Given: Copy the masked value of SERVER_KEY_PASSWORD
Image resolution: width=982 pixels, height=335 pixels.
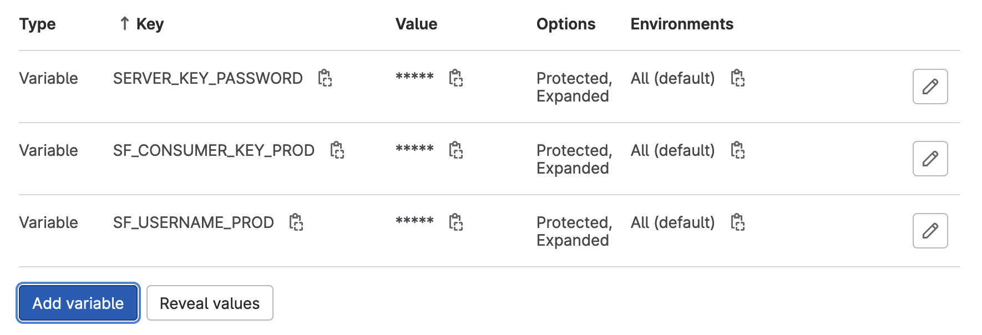Looking at the screenshot, I should (x=456, y=78).
